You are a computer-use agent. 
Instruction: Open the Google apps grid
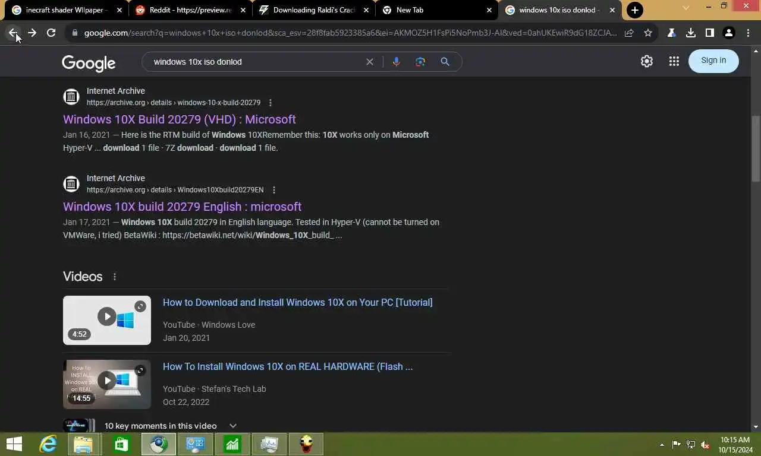[x=674, y=61]
